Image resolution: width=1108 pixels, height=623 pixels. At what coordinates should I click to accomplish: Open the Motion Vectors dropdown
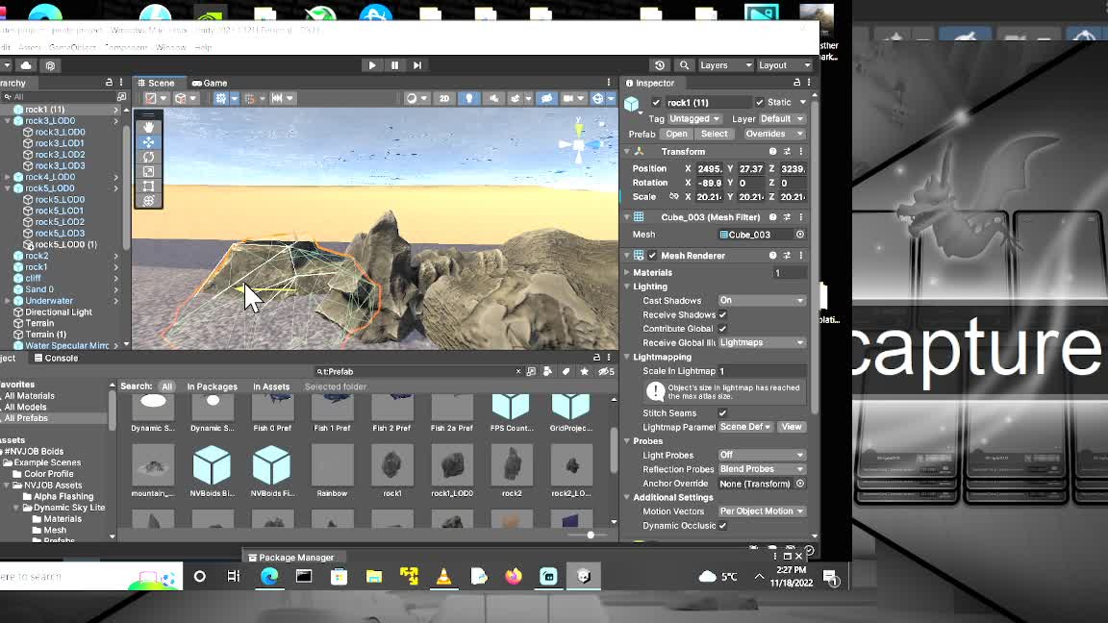click(762, 511)
